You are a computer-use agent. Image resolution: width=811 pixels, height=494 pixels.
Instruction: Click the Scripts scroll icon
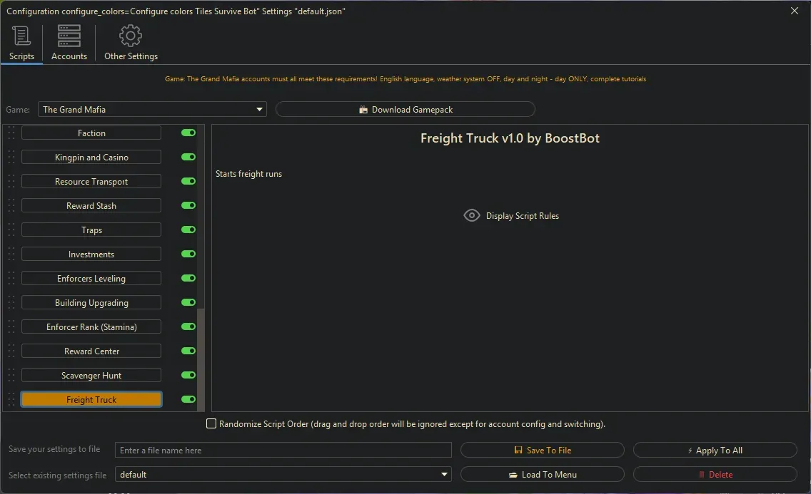pos(21,36)
